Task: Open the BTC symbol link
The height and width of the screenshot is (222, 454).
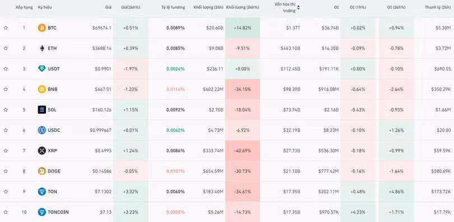Action: click(52, 28)
